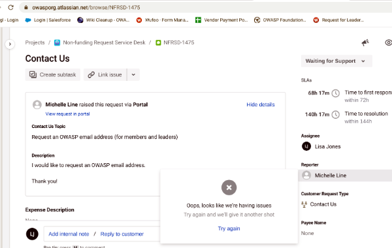392x248 pixels.
Task: Click the request OWASP email address topic text
Action: tap(105, 137)
